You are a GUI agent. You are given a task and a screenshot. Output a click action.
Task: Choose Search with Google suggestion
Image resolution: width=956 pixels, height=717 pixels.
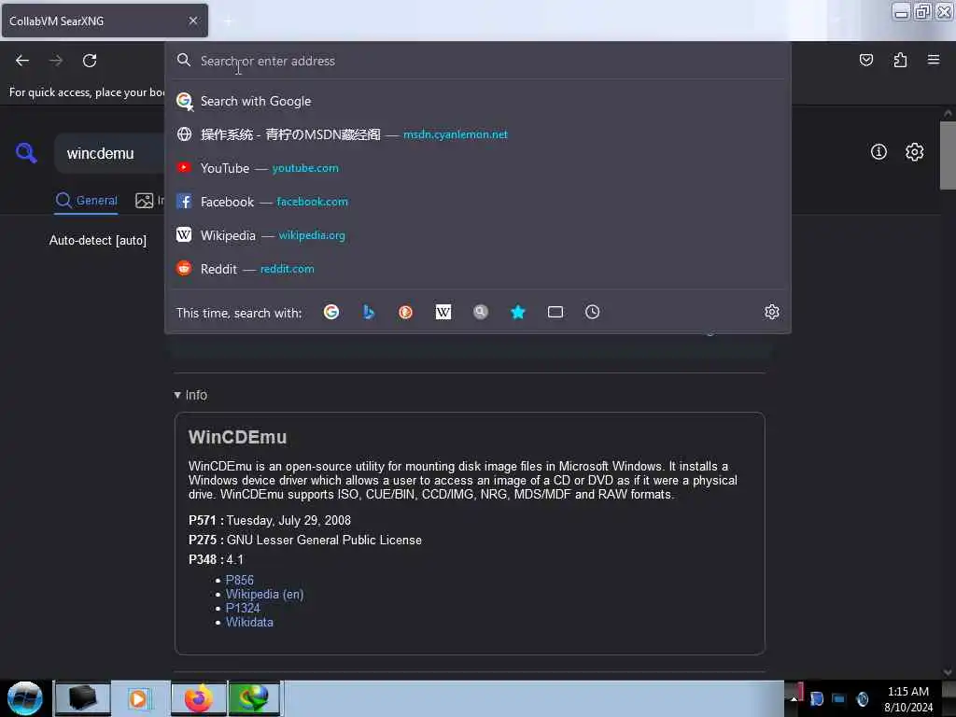(x=478, y=101)
